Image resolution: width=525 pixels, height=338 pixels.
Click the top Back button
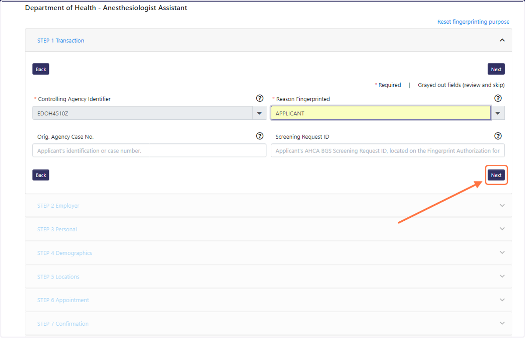[41, 69]
